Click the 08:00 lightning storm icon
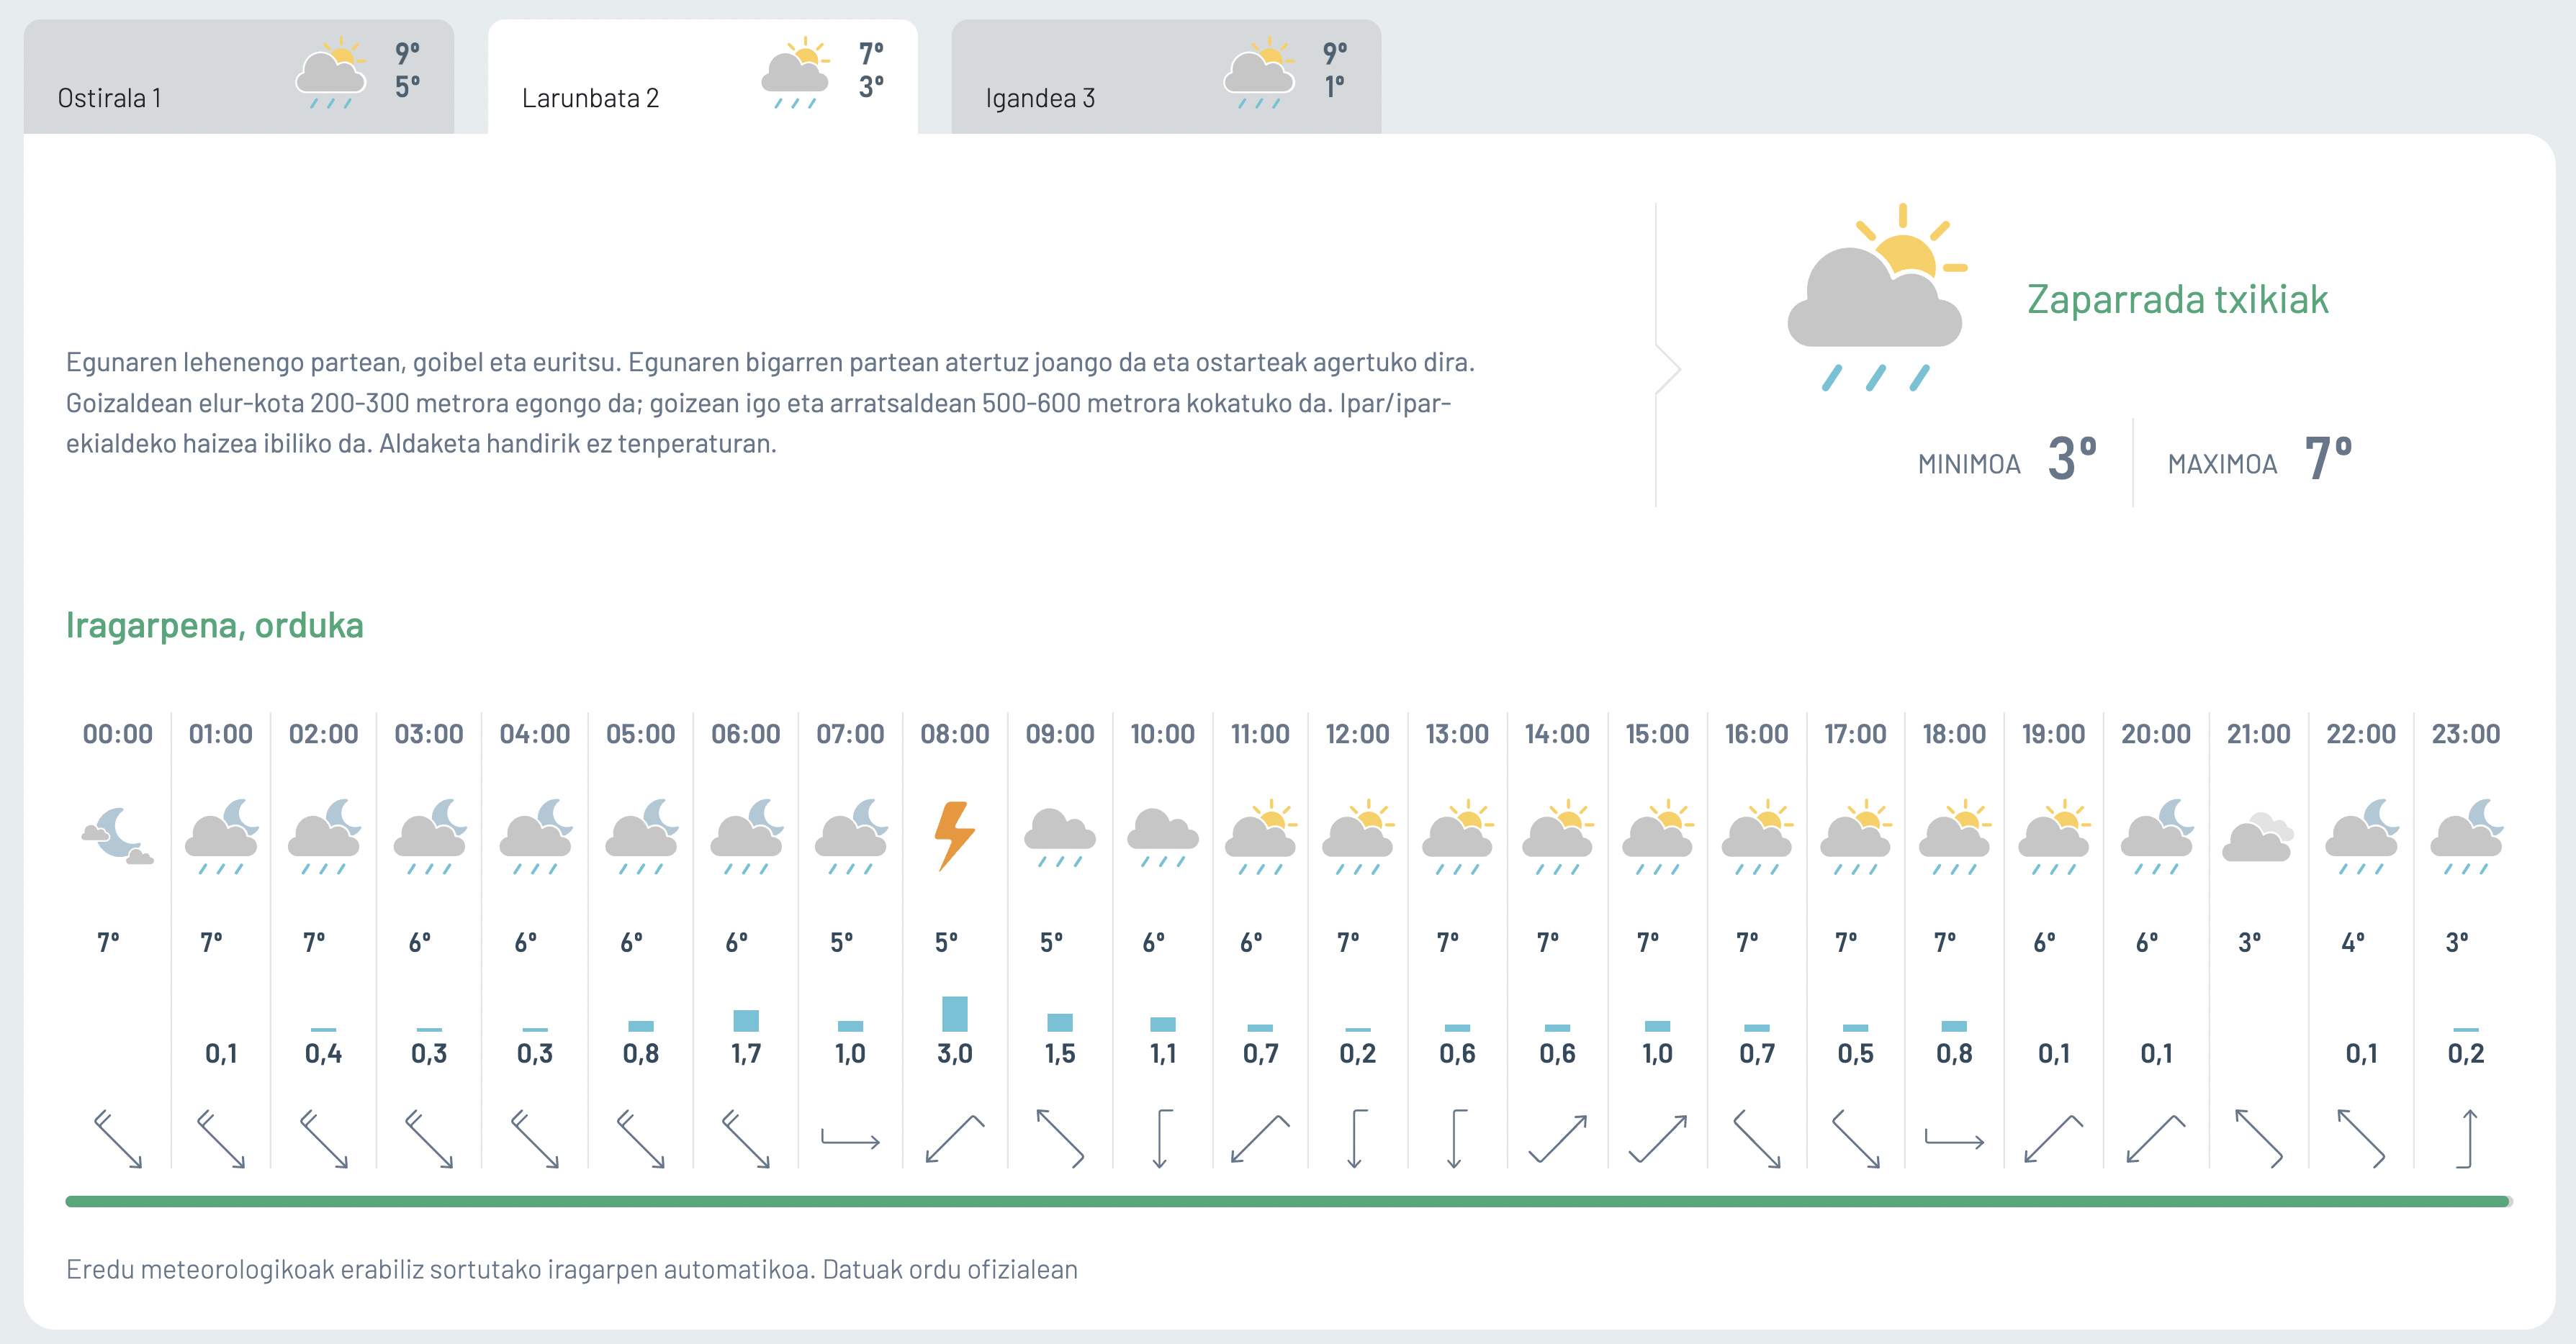The width and height of the screenshot is (2576, 1344). (954, 835)
